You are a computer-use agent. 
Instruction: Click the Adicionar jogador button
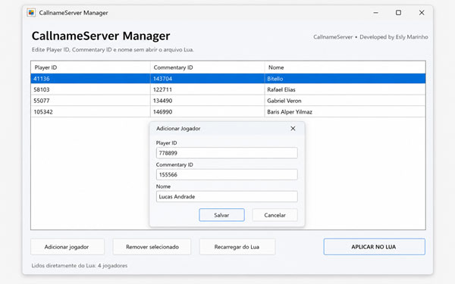[67, 247]
